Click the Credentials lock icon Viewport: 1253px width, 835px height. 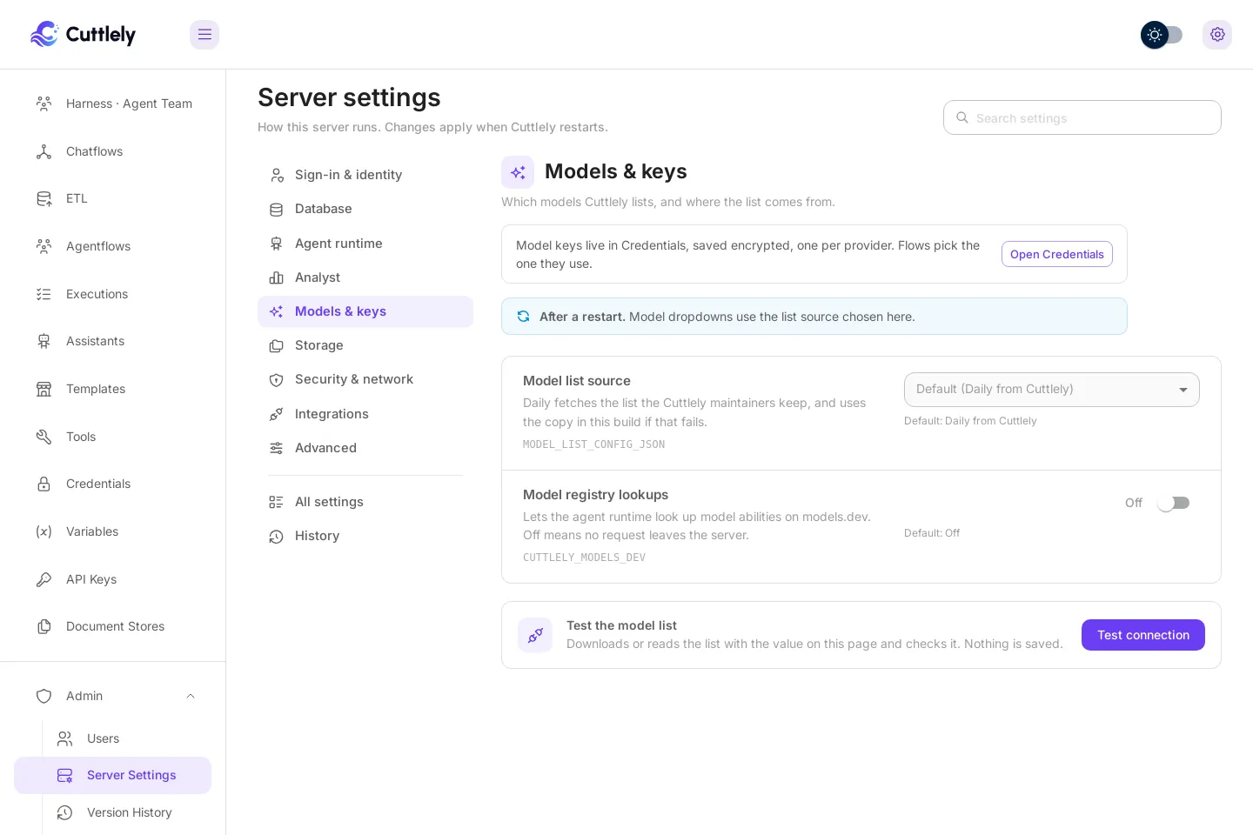coord(44,484)
